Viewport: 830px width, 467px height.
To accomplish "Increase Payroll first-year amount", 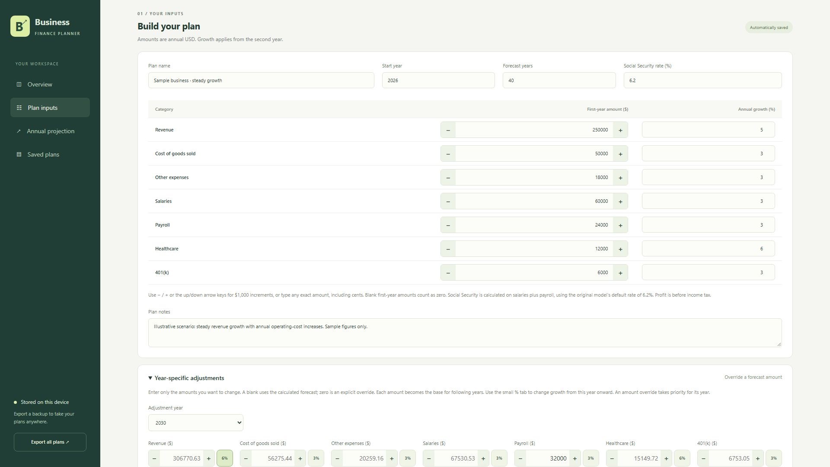I will (620, 225).
